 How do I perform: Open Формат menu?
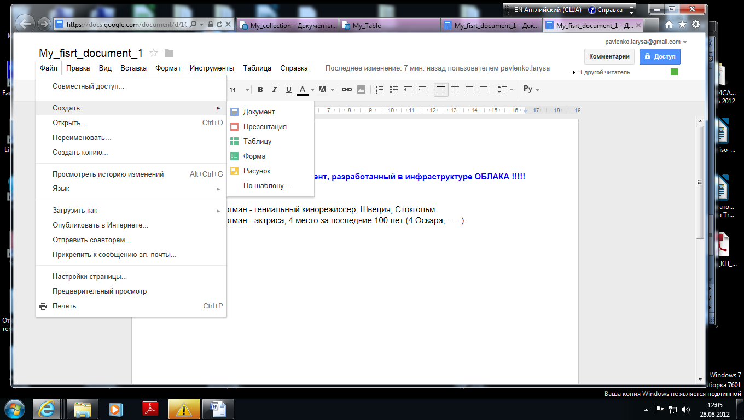[168, 68]
